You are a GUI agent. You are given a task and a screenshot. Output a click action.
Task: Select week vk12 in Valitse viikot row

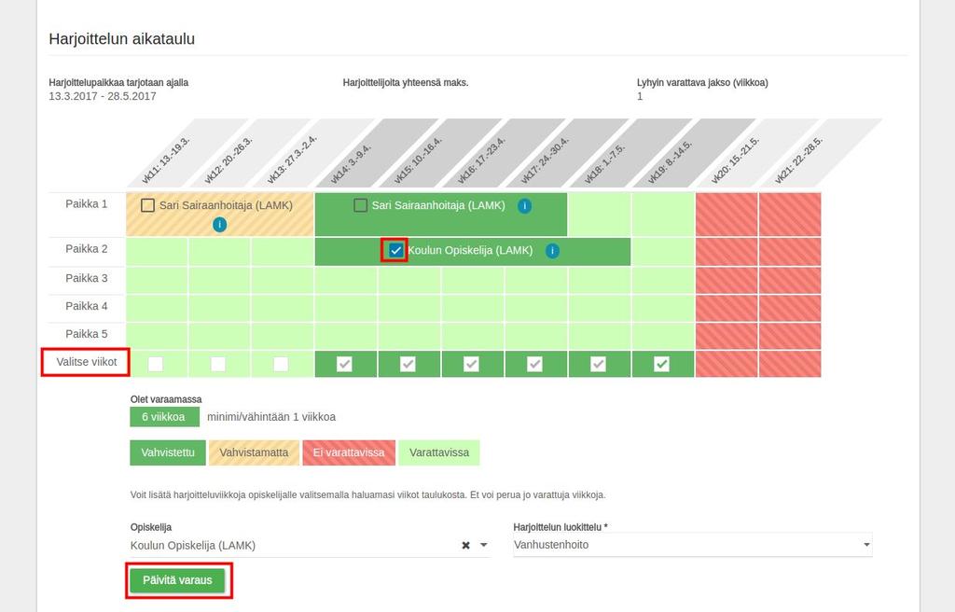(x=218, y=364)
